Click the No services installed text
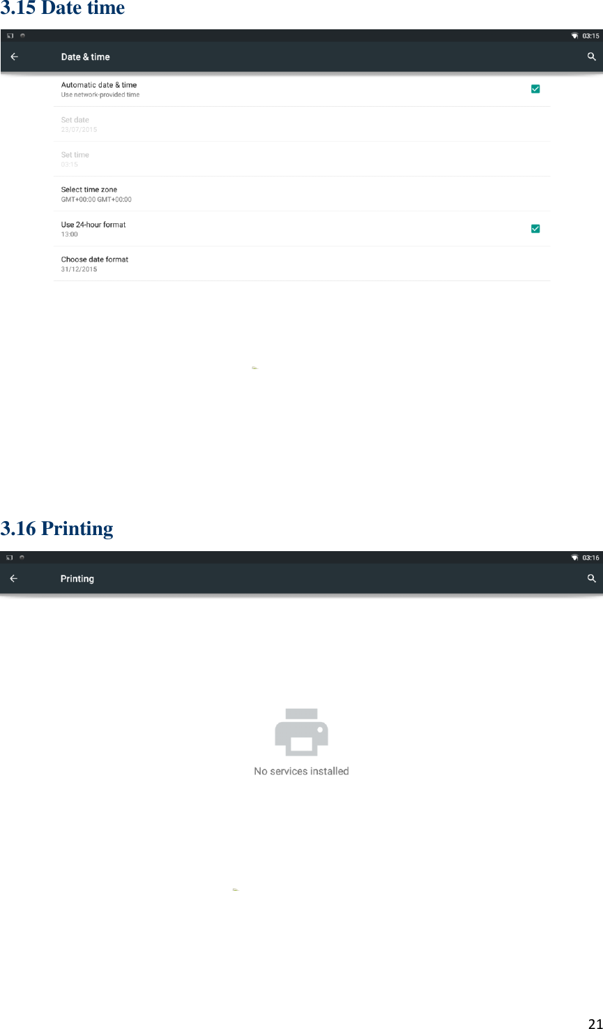 point(301,771)
